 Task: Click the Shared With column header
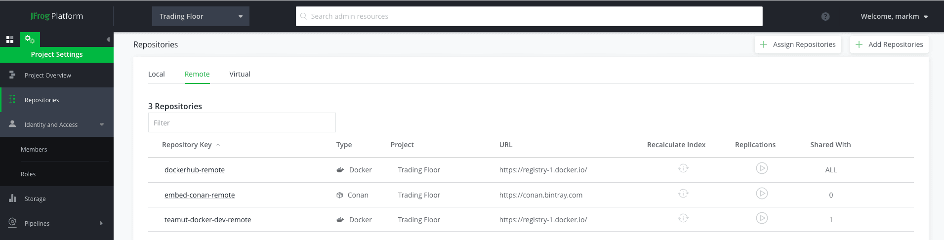(830, 145)
